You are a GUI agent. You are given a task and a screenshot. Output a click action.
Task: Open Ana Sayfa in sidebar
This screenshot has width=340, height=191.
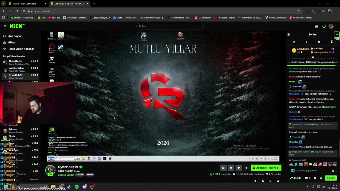[x=14, y=36]
